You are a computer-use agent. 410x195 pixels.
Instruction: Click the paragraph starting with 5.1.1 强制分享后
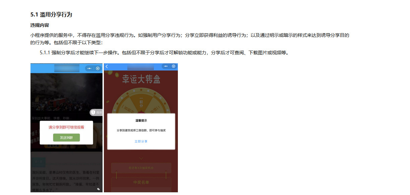(x=164, y=53)
